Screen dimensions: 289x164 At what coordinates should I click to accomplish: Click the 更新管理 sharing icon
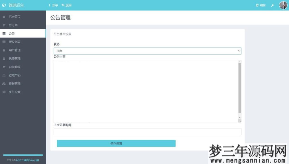tap(3, 83)
